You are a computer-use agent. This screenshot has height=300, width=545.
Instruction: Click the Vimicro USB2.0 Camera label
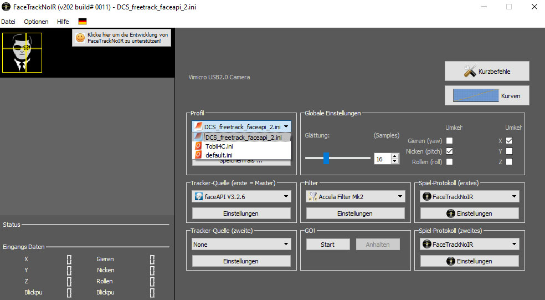[219, 77]
